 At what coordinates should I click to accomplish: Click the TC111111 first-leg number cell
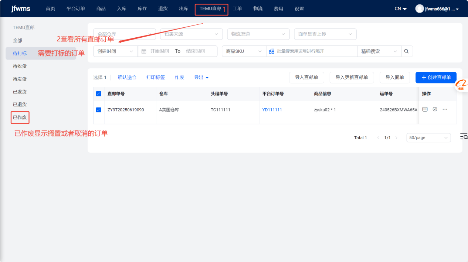[220, 110]
